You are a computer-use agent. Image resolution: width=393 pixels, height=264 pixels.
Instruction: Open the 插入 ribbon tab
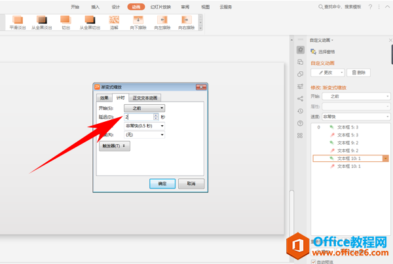click(x=96, y=6)
